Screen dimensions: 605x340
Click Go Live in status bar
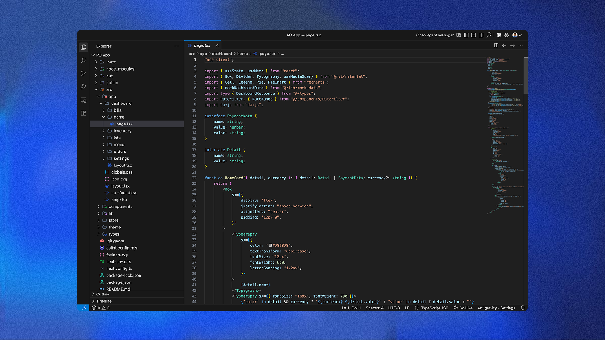coord(463,308)
